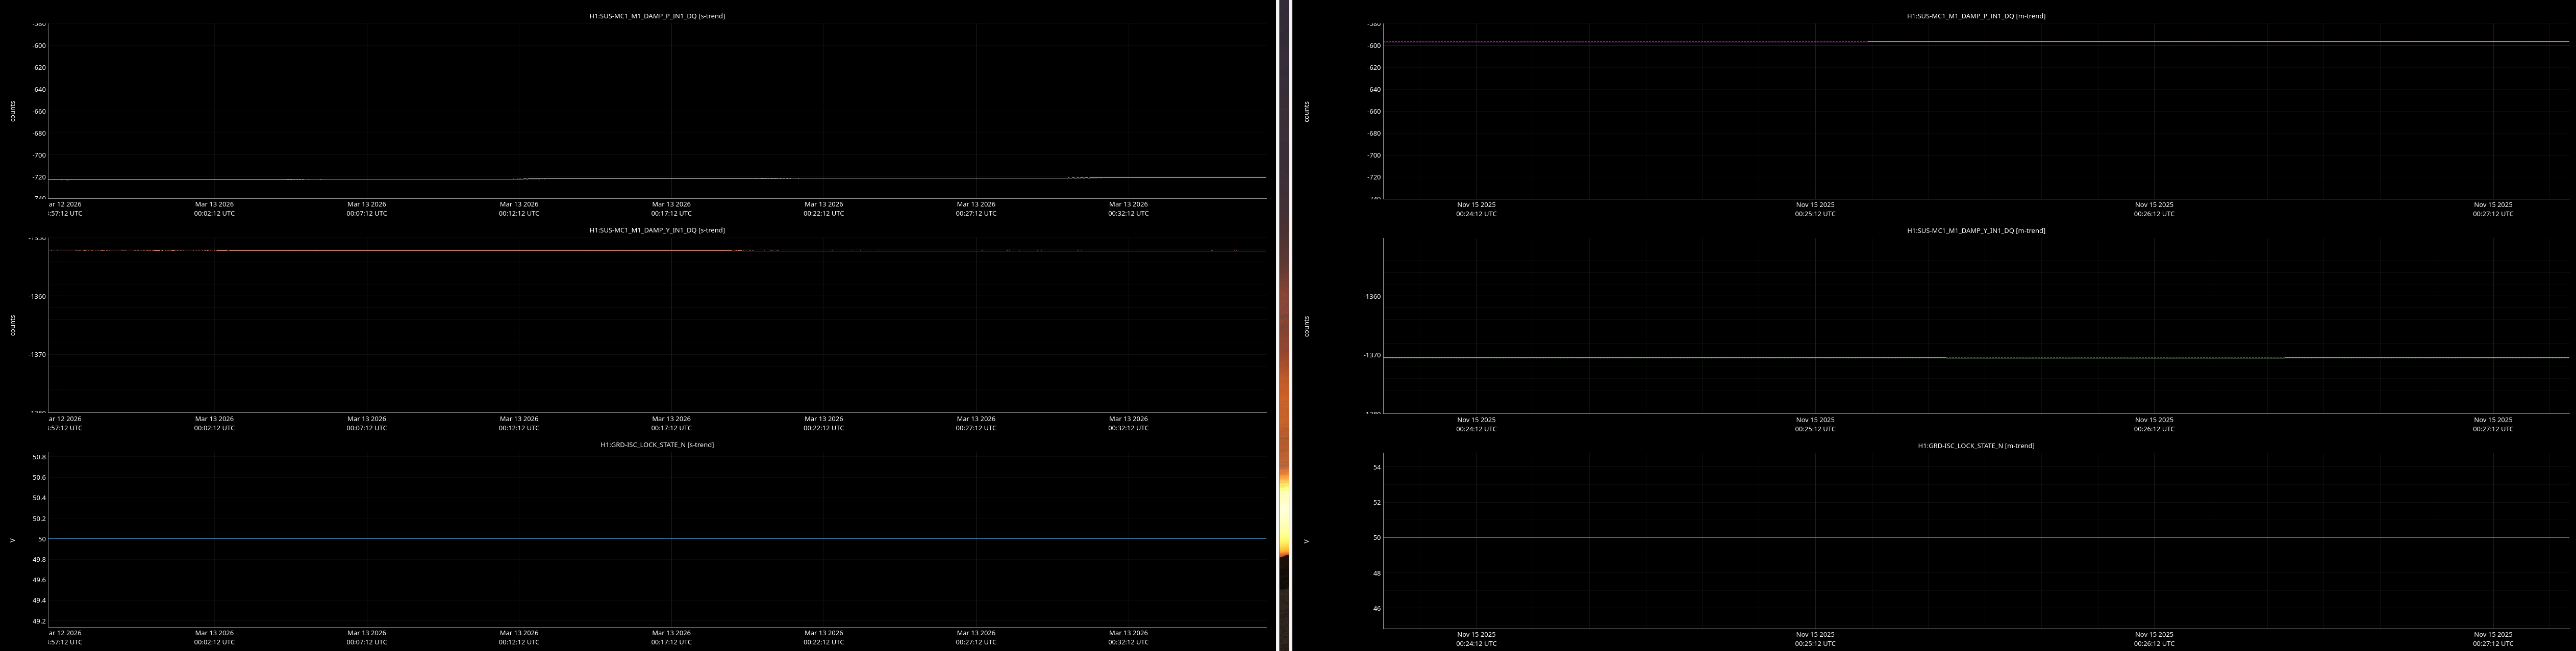Click the DAMP_P s-trend plot title
Viewport: 2576px width, 651px height.
point(656,16)
